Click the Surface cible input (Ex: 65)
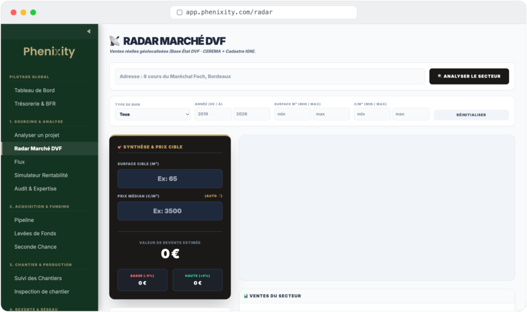This screenshot has height=312, width=527. [170, 179]
